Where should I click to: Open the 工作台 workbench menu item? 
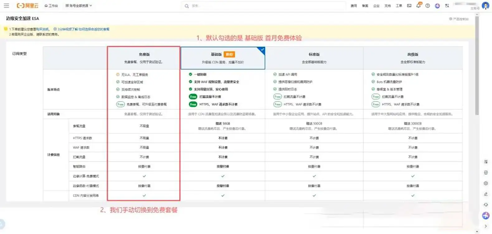[x=51, y=6]
